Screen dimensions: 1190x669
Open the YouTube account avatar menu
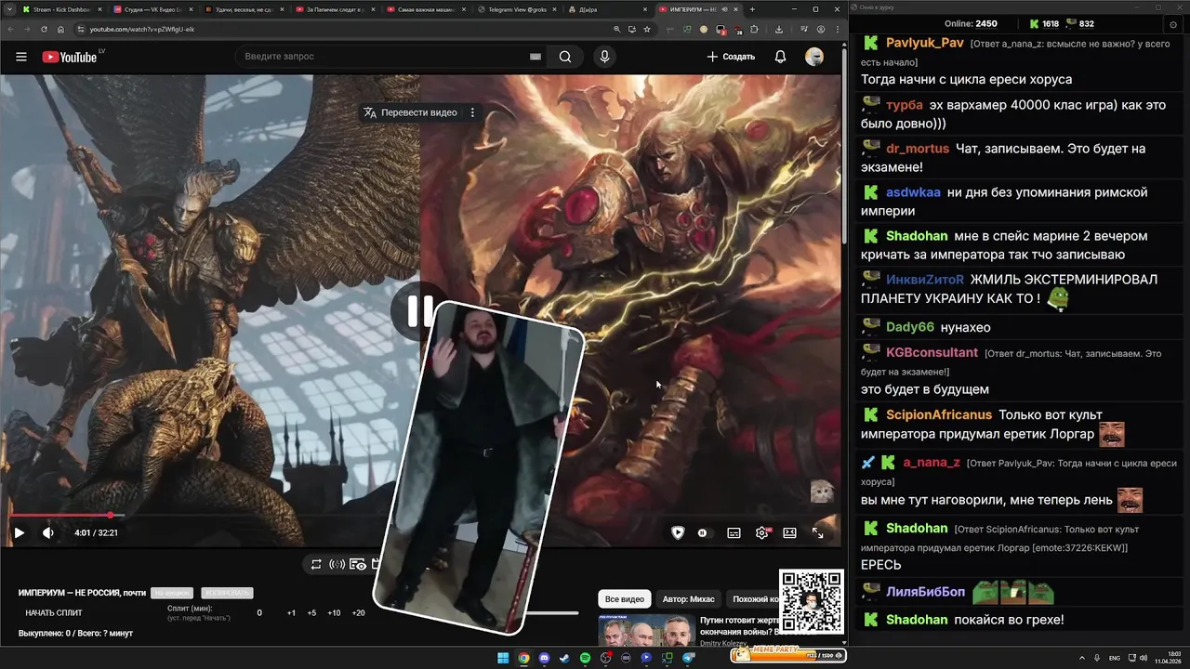pos(814,57)
